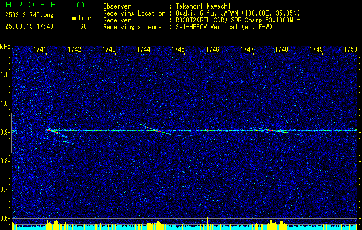Click the red spot on carrier at 1746
362x230 pixels.
tap(208, 130)
